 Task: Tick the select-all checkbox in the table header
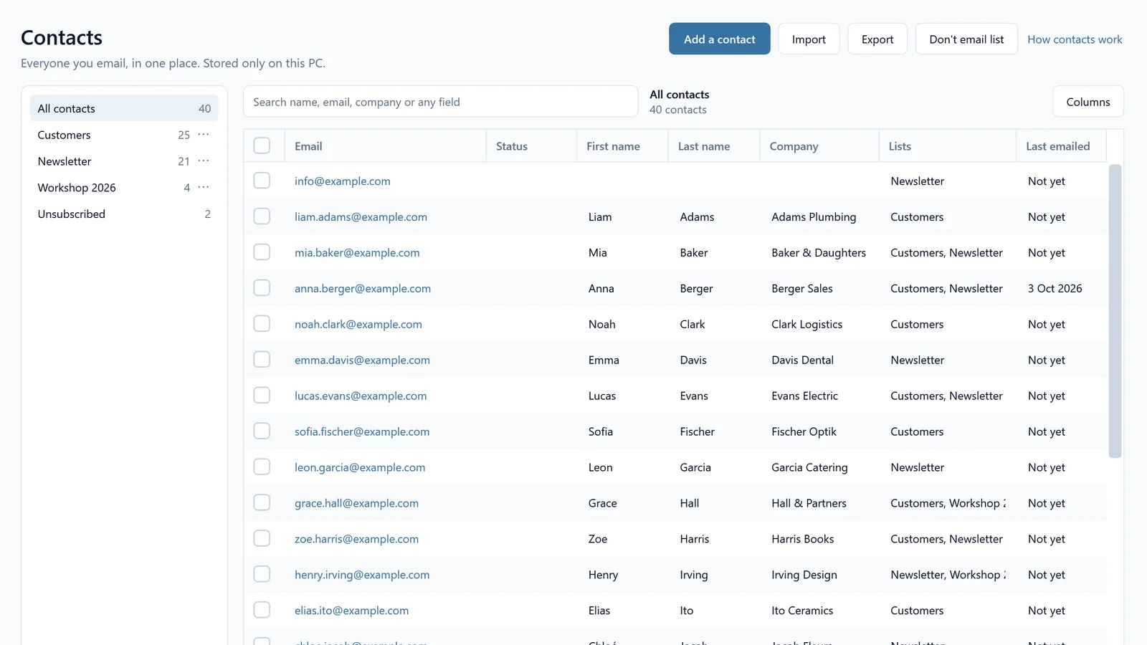tap(262, 145)
